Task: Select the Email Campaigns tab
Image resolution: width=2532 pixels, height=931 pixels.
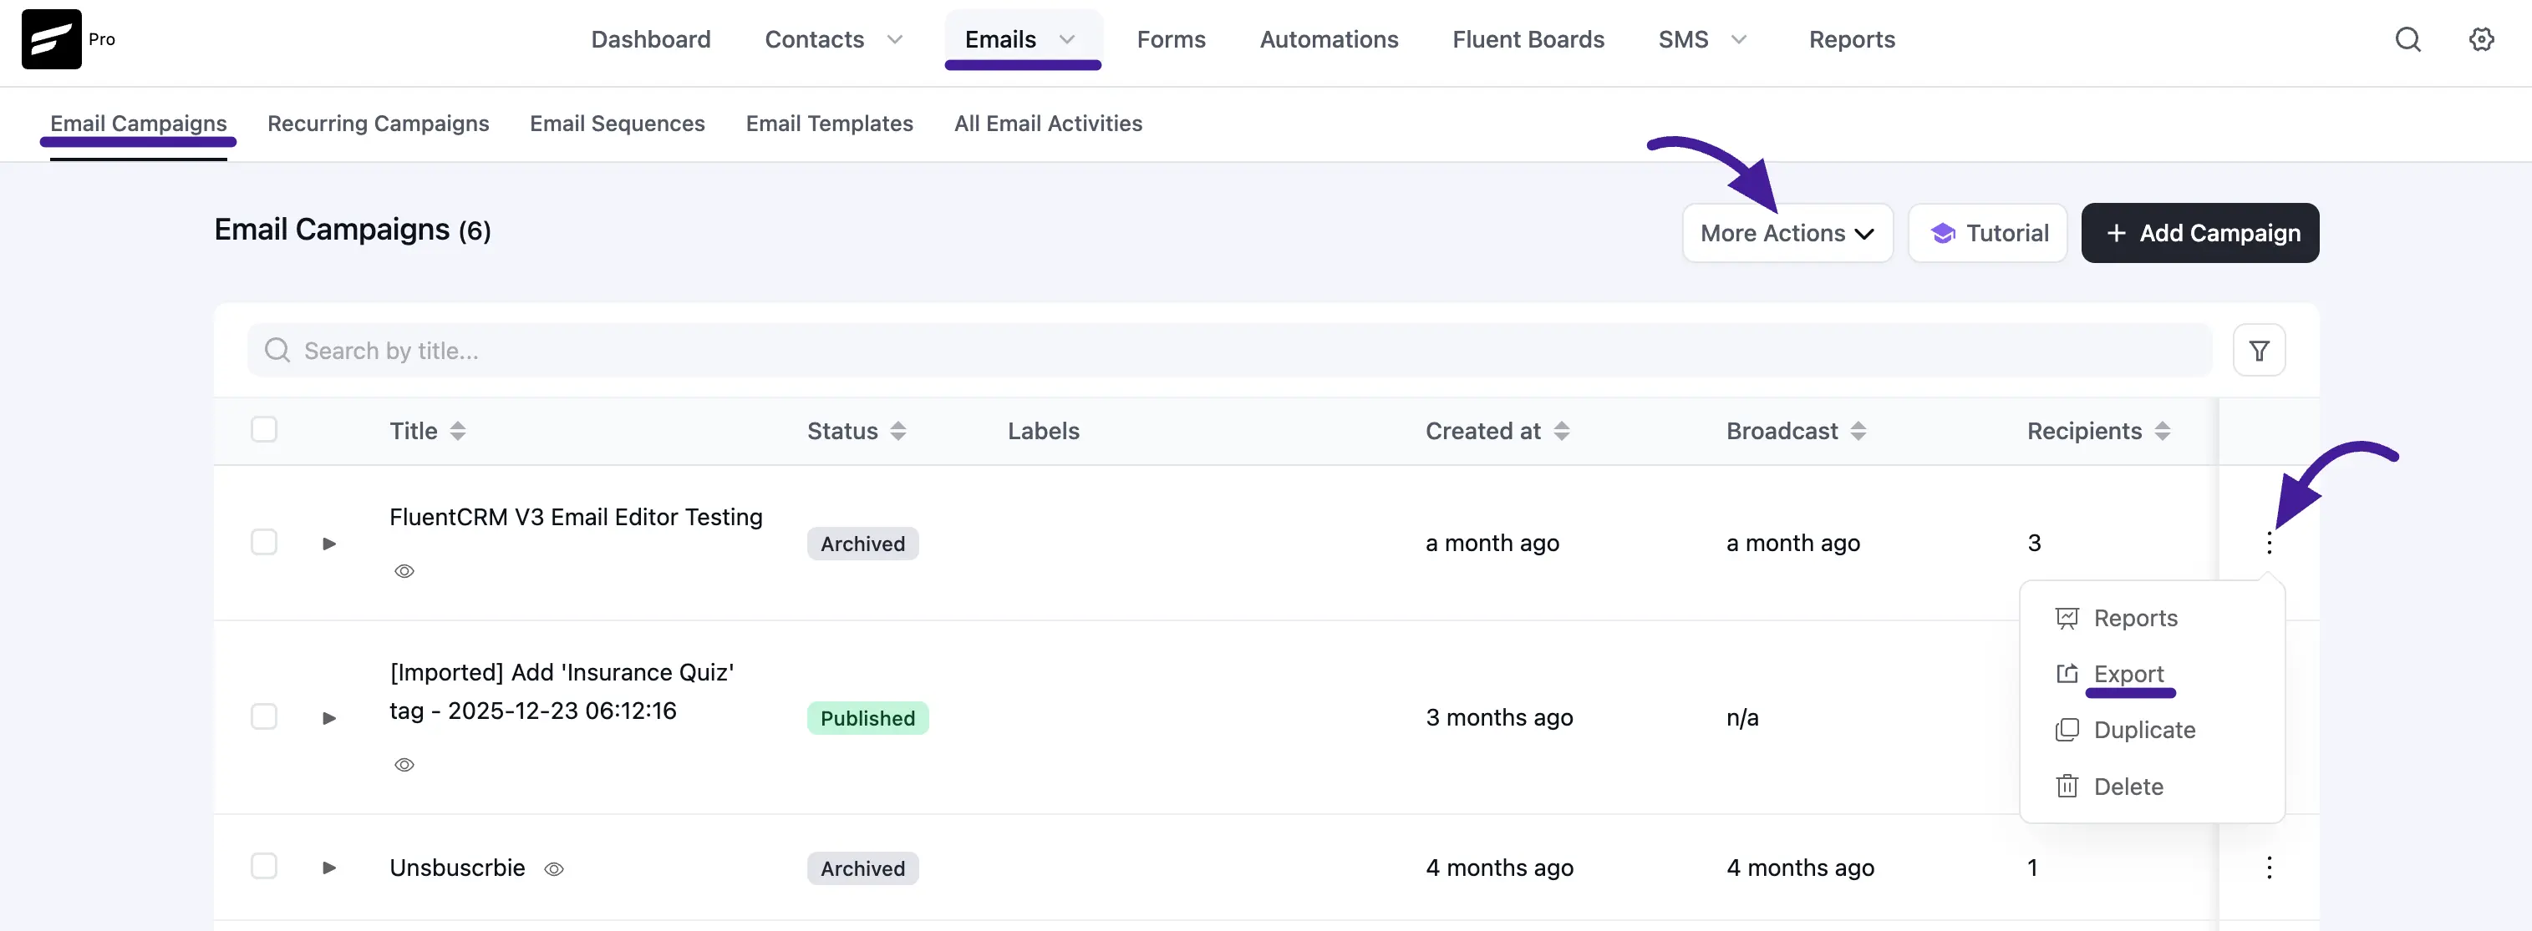Action: (139, 124)
